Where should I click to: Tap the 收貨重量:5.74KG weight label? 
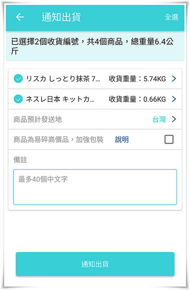point(137,79)
